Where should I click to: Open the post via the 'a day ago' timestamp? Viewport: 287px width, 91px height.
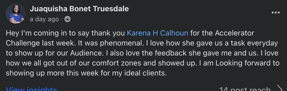[44, 19]
